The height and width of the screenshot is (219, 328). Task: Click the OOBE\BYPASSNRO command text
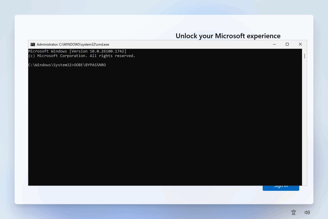click(x=90, y=65)
